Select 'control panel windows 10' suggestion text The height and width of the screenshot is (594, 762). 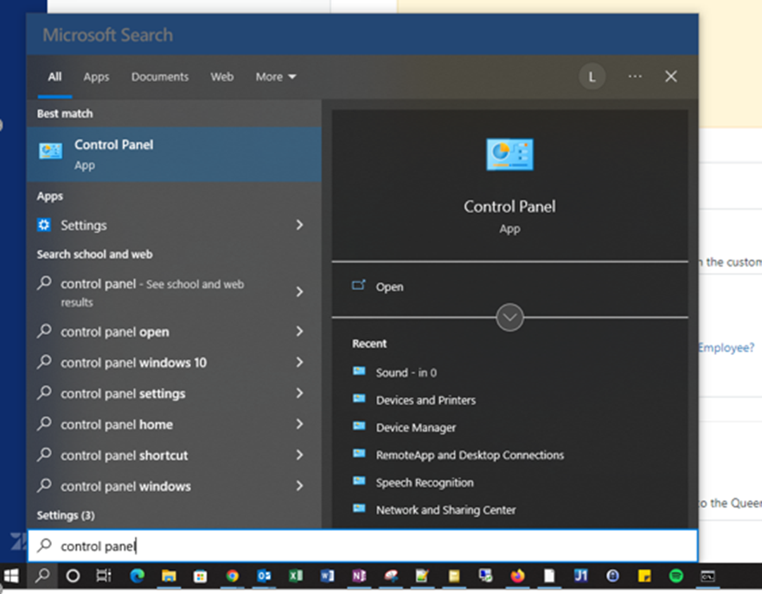pyautogui.click(x=134, y=363)
